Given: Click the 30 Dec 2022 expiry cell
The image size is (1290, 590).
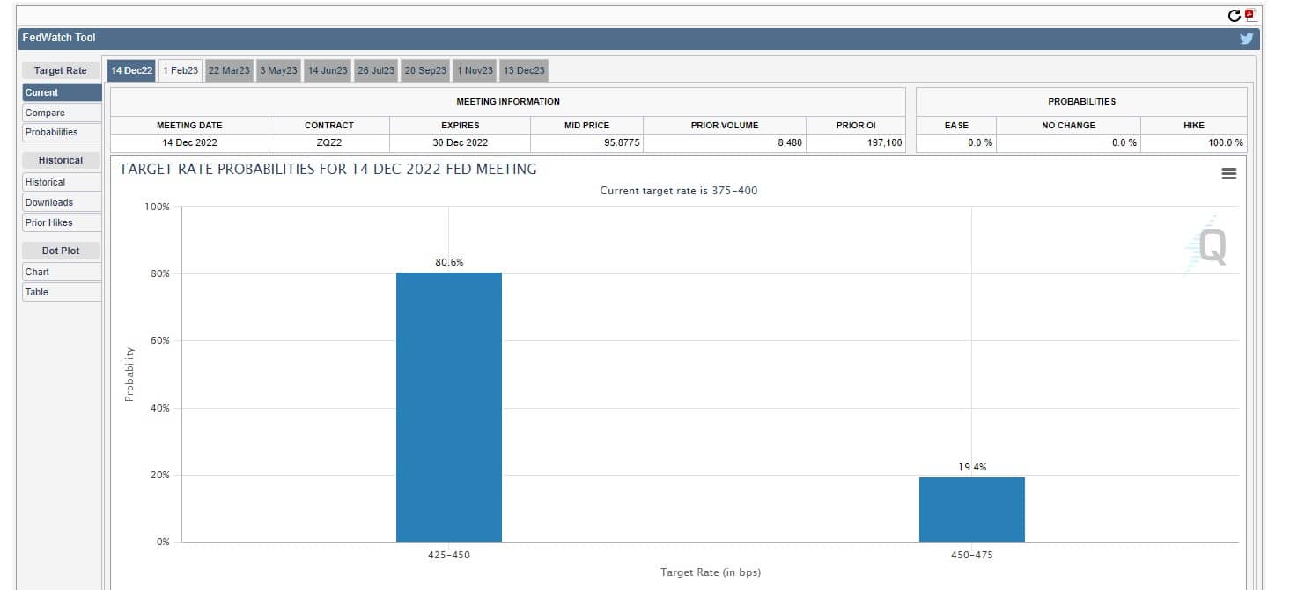Looking at the screenshot, I should [x=460, y=142].
